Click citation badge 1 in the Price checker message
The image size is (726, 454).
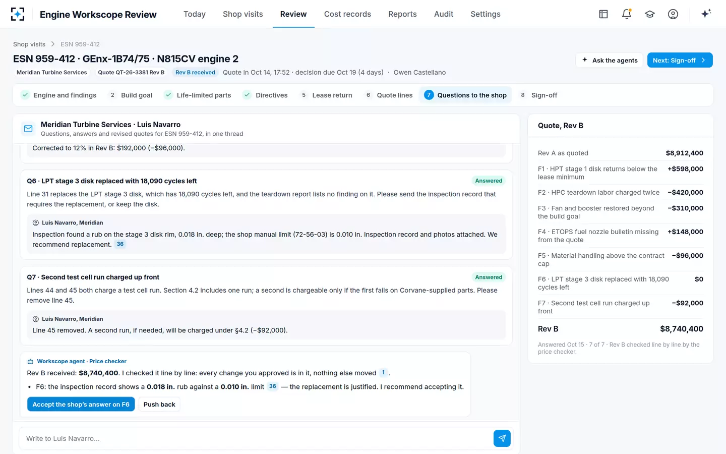[383, 373]
